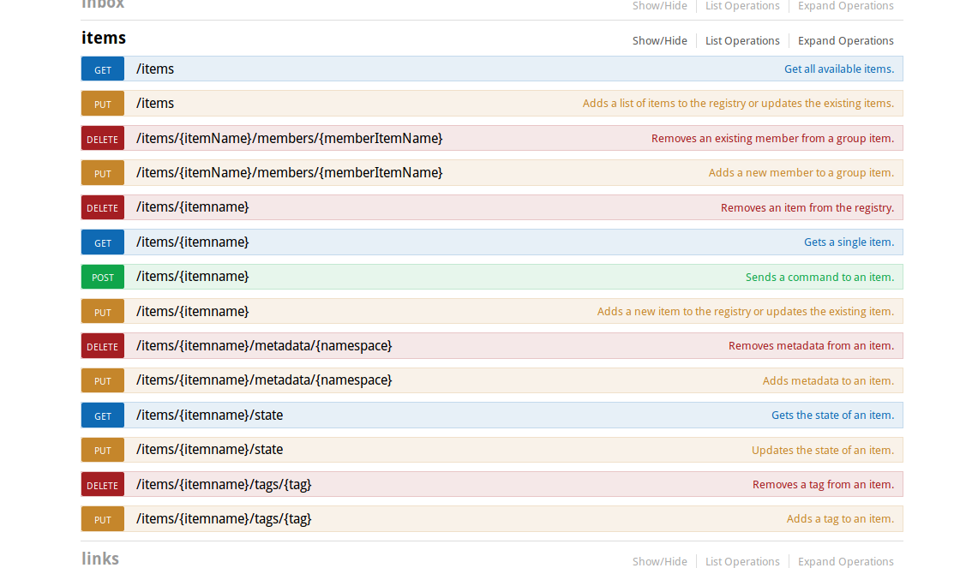List Operations for the links section
The width and height of the screenshot is (972, 568).
click(742, 561)
